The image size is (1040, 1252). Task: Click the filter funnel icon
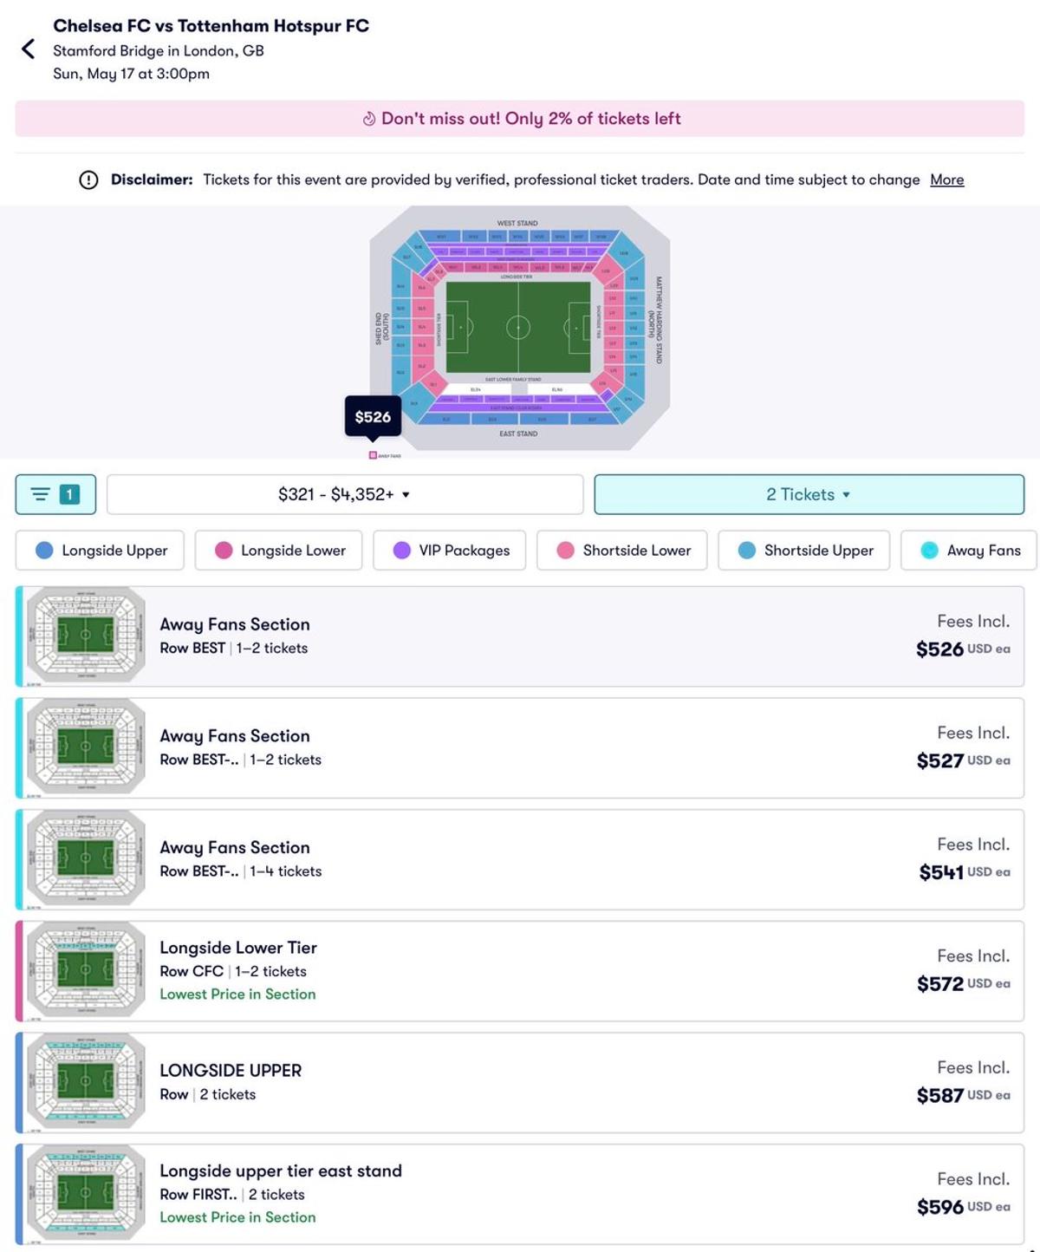[41, 494]
